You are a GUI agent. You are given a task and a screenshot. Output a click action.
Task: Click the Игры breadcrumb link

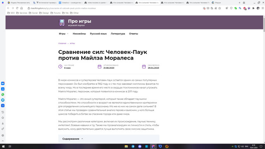72,43
